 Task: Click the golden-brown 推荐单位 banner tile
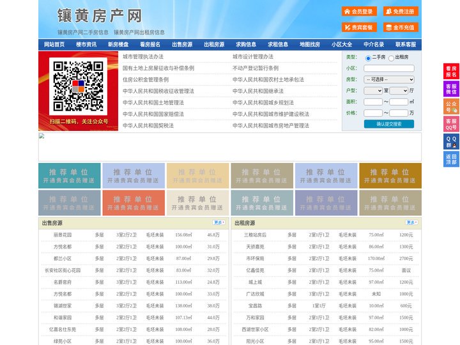[390, 176]
